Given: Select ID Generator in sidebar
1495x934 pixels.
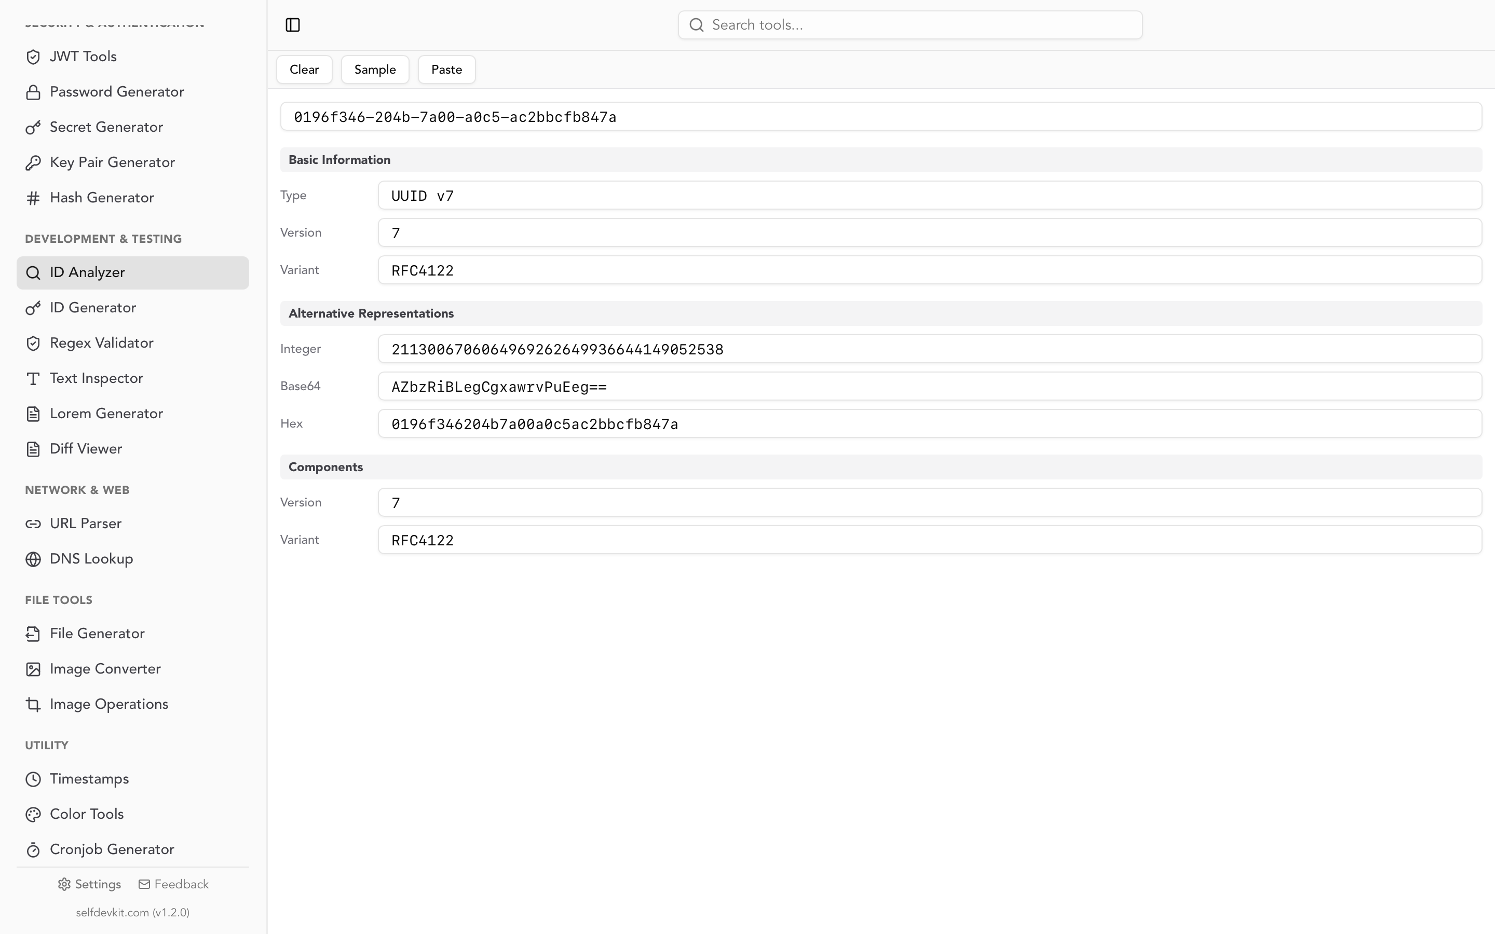Looking at the screenshot, I should (x=133, y=308).
